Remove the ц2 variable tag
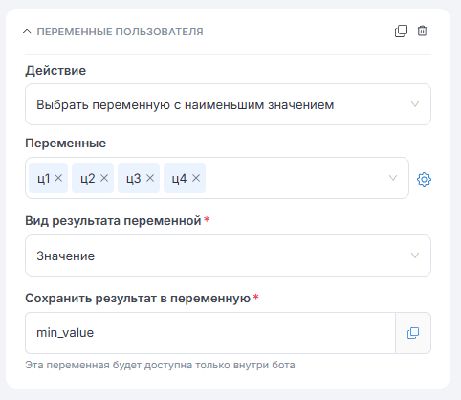This screenshot has width=461, height=400. tap(104, 178)
